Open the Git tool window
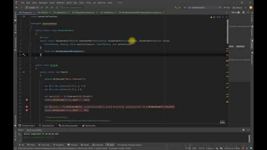Screen dimensions: 267x150 (x=21, y=145)
